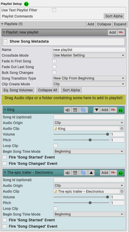Viewport: 129px width, 232px height.
Task: Open Playlist Setup help icon
Action: coord(26,4)
